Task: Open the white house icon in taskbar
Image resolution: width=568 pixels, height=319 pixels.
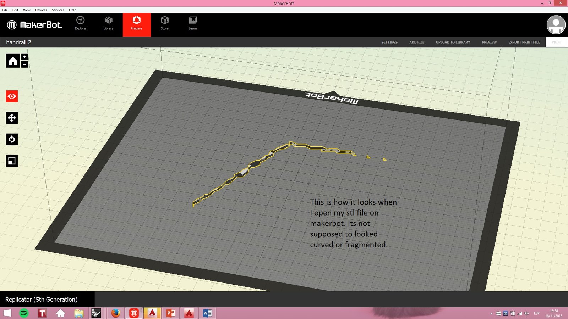Action: [x=61, y=313]
